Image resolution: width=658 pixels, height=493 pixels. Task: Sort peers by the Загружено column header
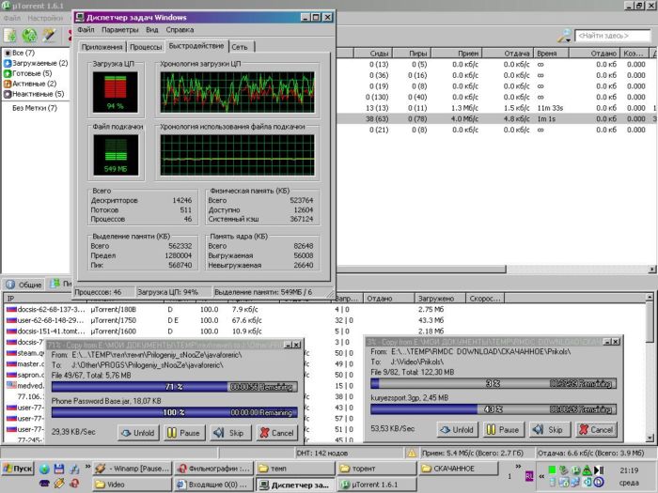coord(440,298)
